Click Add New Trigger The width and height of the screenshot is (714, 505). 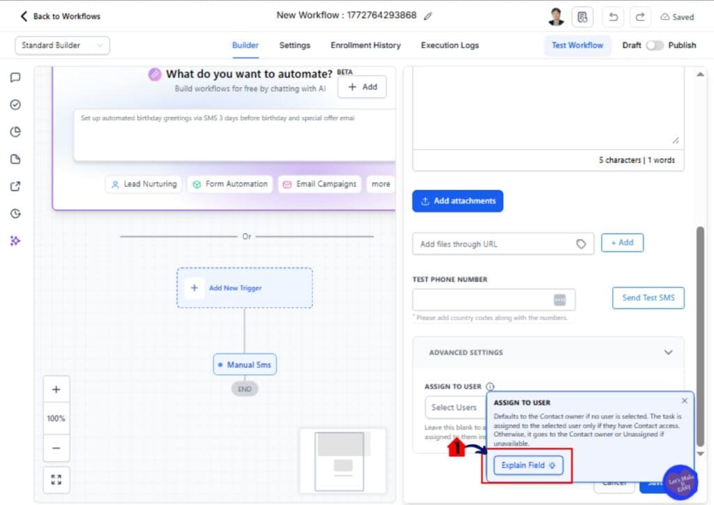245,288
